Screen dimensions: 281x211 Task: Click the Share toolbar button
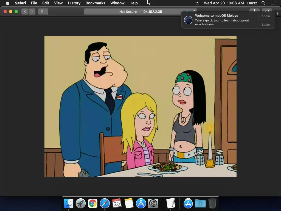tap(254, 11)
